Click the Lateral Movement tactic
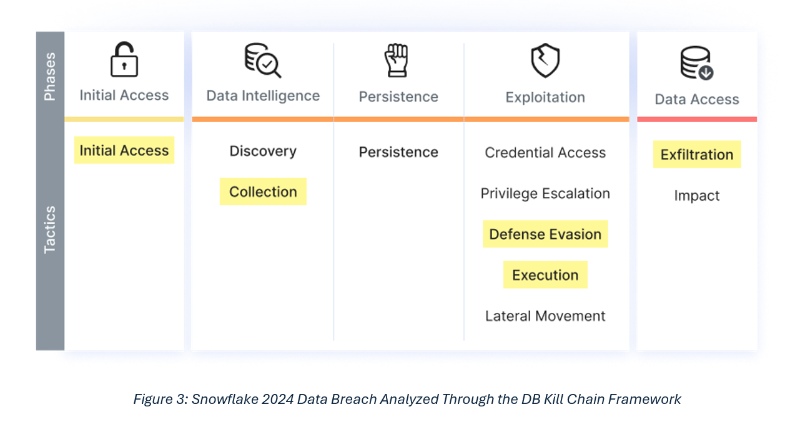This screenshot has width=790, height=432. point(545,316)
